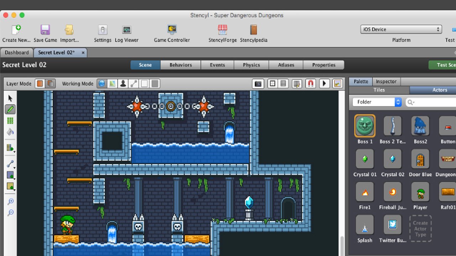
Task: Select the Boss 1 actor thumbnail
Action: tap(365, 126)
